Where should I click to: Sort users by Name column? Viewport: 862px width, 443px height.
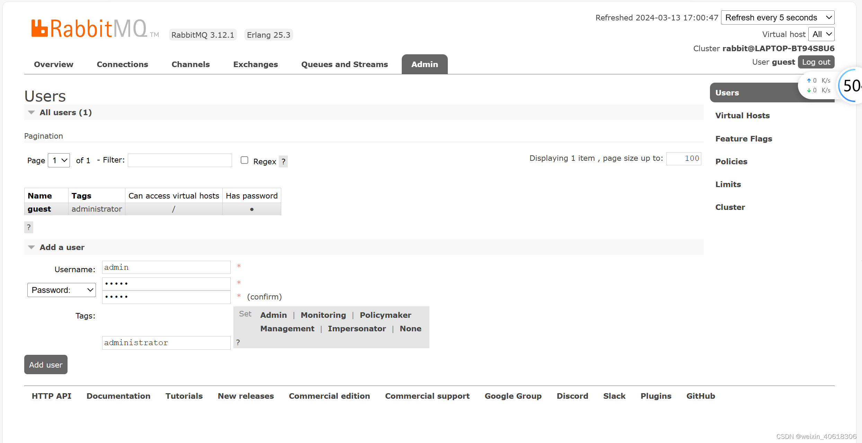tap(40, 196)
